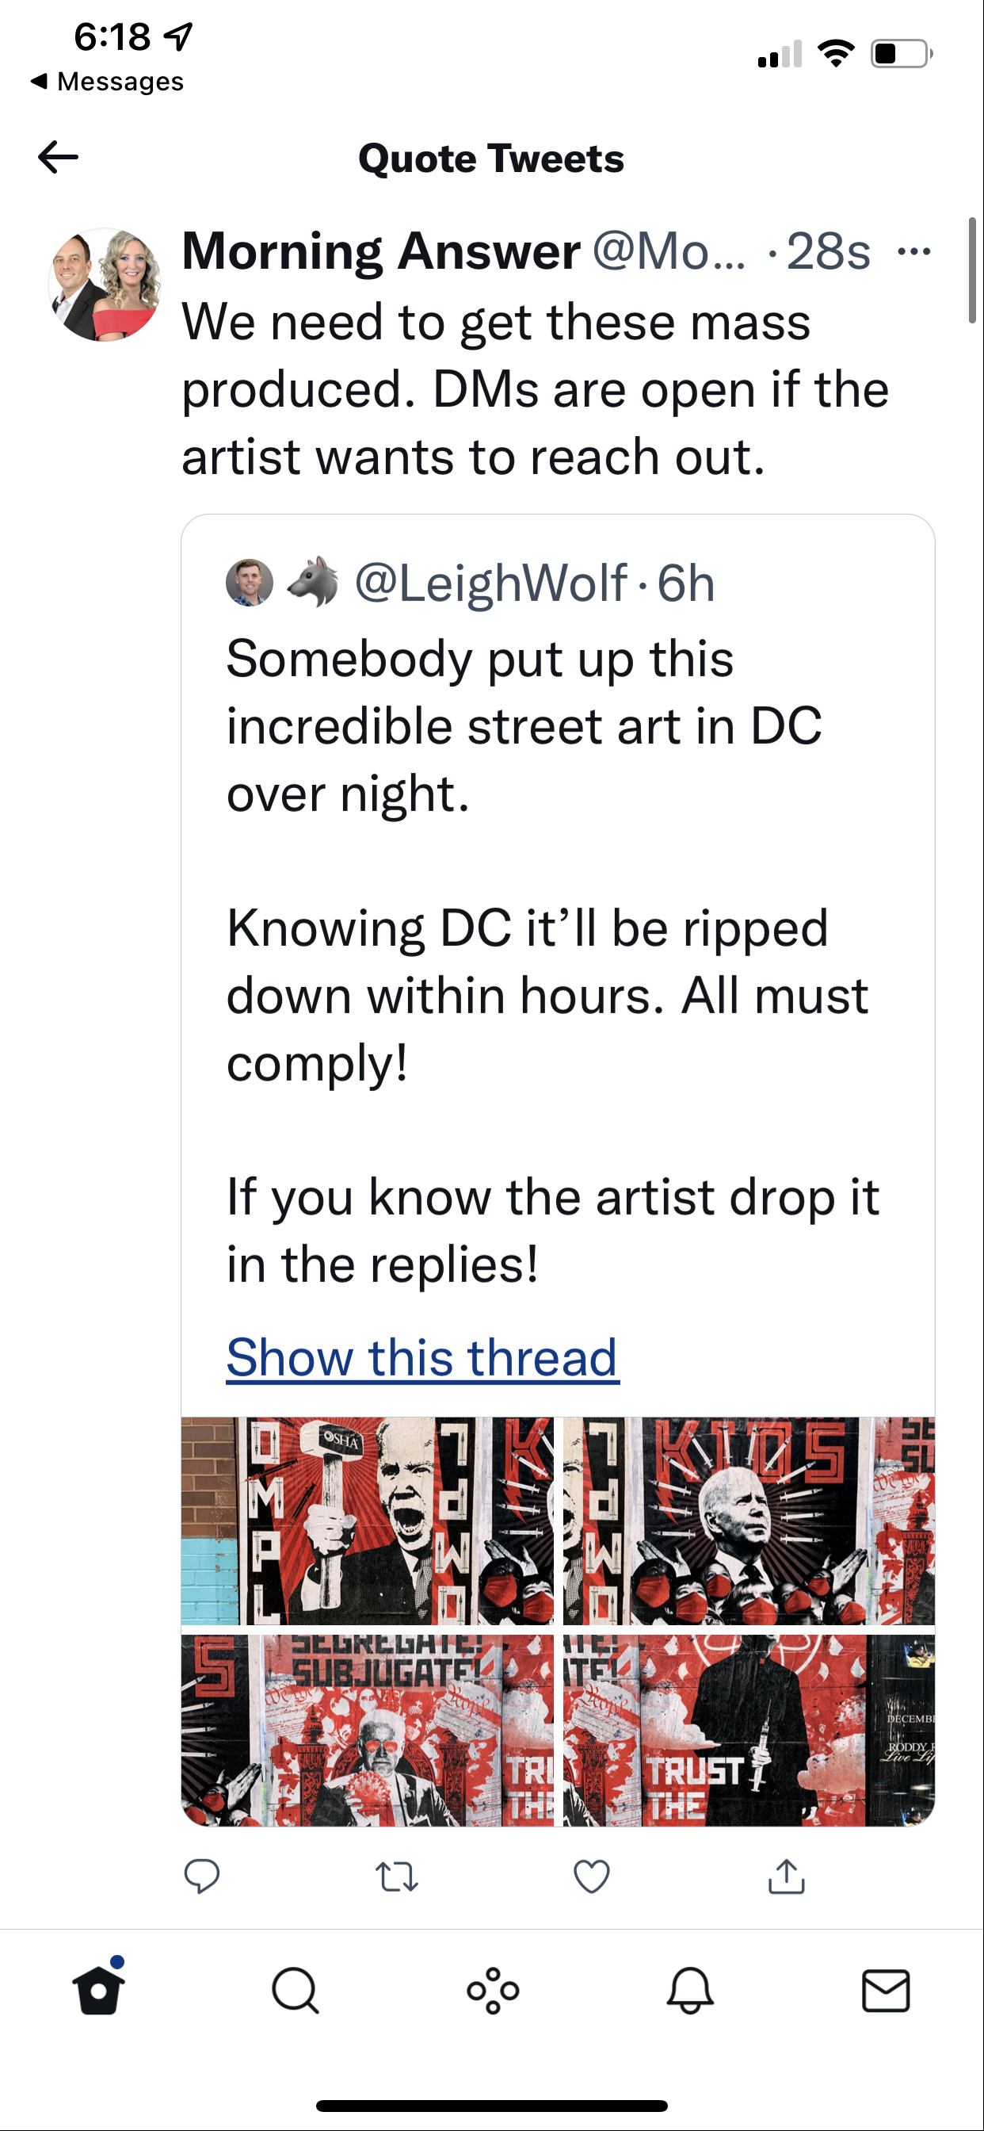Screen dimensions: 984x2131
Task: Open bottom-right TRUST THE poster image
Action: click(x=749, y=1730)
